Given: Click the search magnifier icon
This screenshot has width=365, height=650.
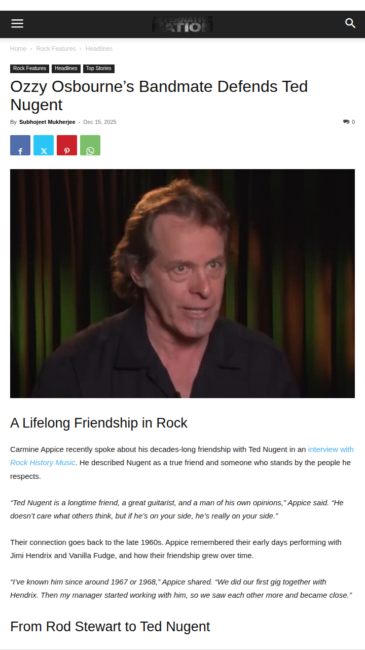Looking at the screenshot, I should point(350,23).
